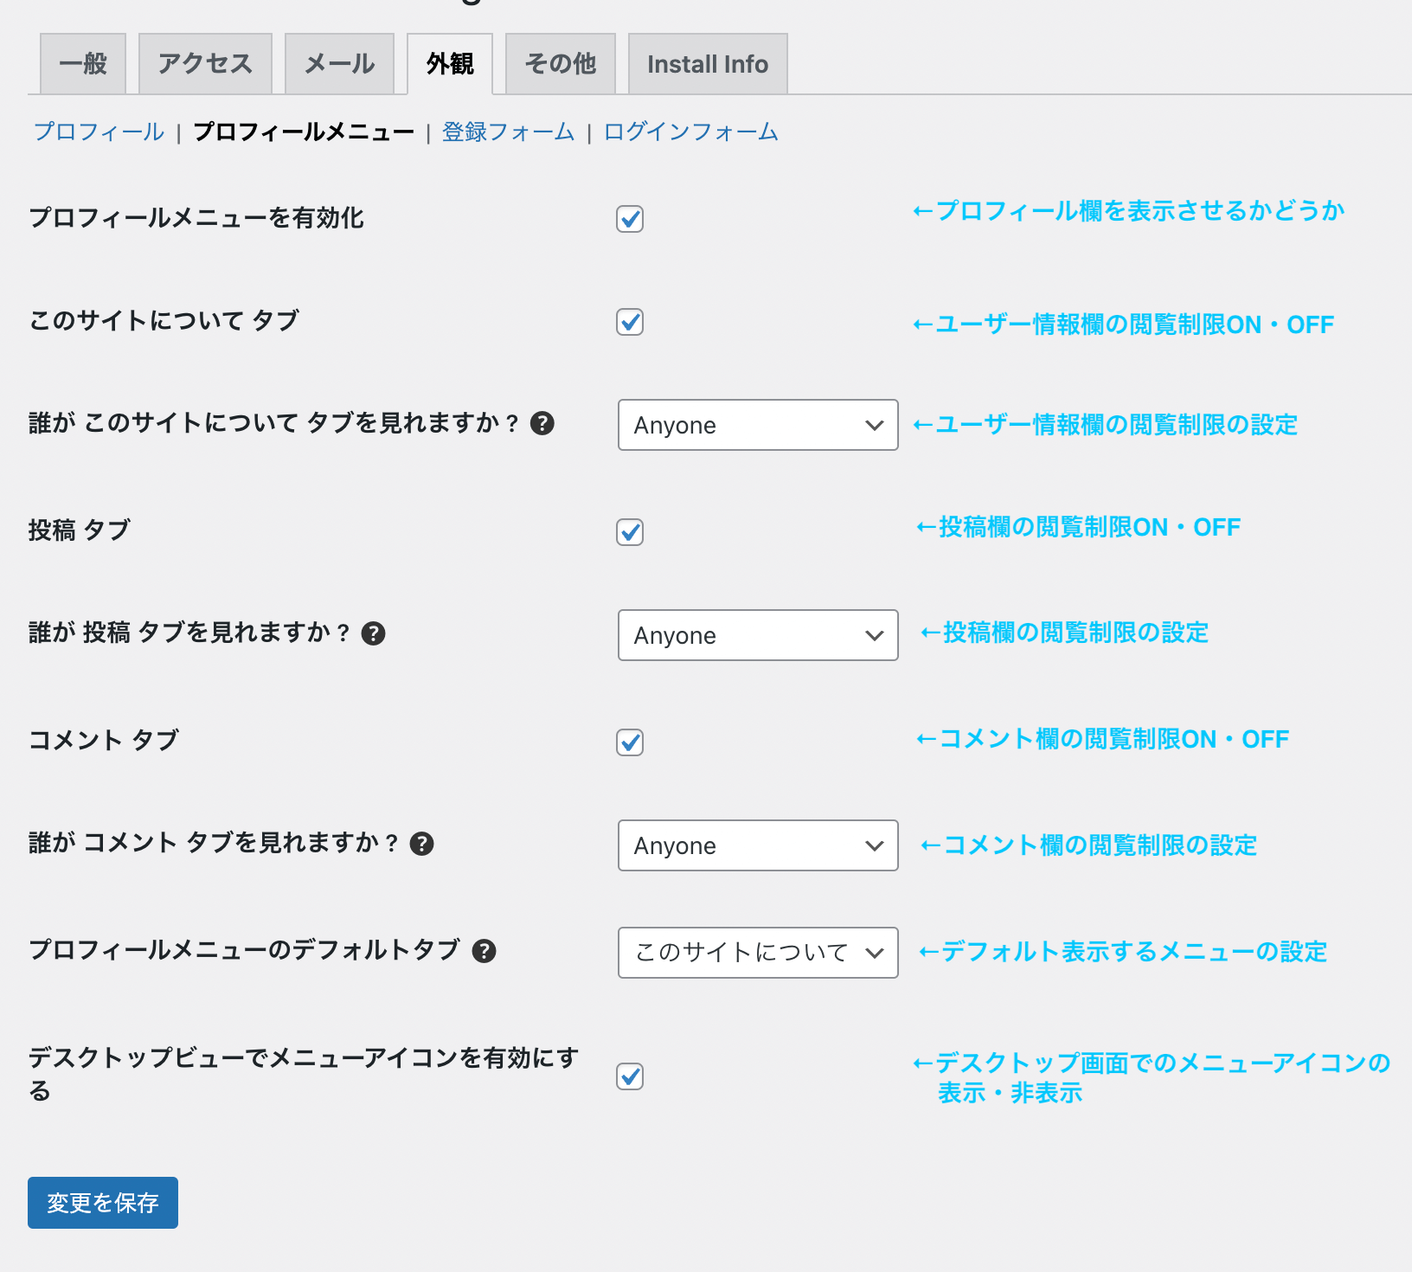Open the このサイトについて tab visibility dropdown
Screen dimensions: 1412x1272
758,425
